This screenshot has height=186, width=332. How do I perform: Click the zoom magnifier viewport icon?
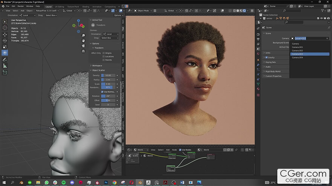pyautogui.click(x=83, y=35)
